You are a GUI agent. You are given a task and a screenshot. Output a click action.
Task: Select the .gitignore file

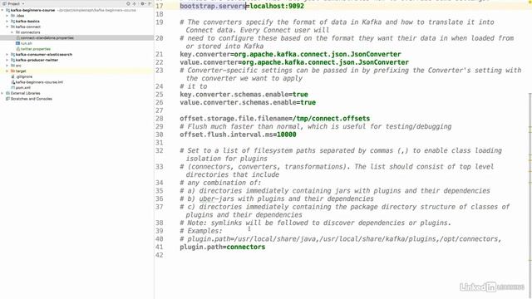(24, 76)
